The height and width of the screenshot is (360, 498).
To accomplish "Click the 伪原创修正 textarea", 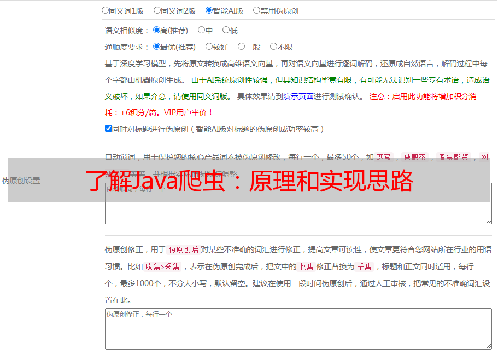I will pos(298,329).
